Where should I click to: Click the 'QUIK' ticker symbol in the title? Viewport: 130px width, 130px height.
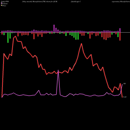tap(55, 2)
